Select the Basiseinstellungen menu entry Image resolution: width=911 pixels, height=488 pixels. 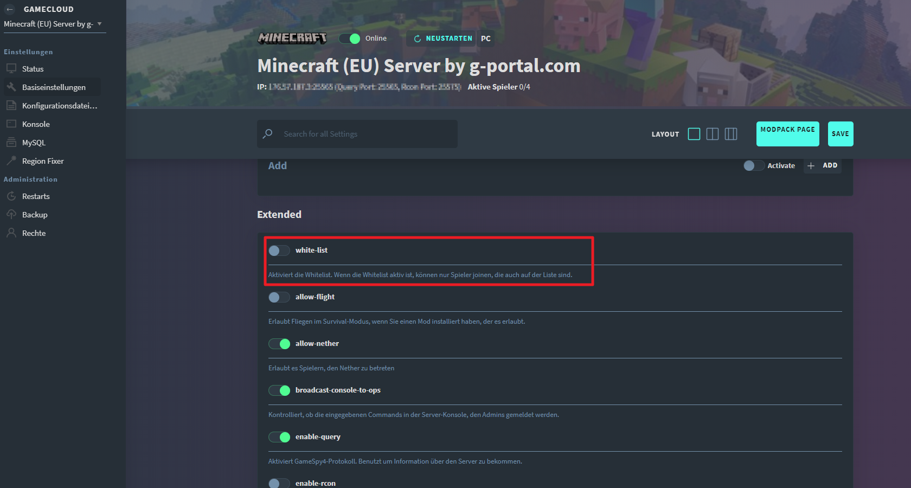54,87
